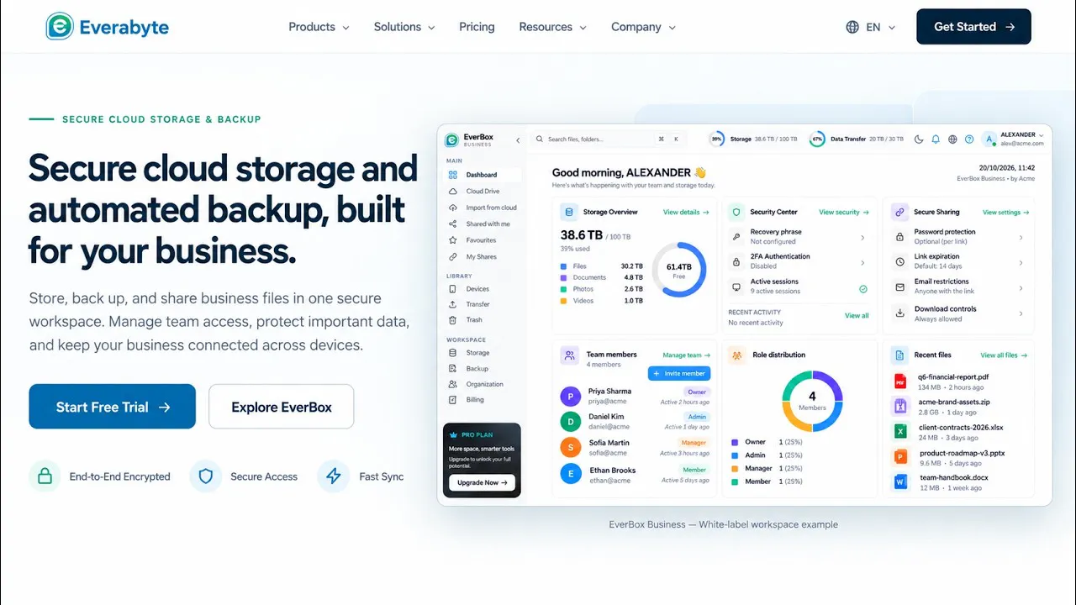Click the Storage Overview database icon
The height and width of the screenshot is (605, 1076).
569,213
